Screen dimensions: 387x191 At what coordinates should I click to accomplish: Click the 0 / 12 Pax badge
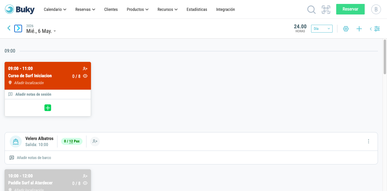tap(72, 141)
